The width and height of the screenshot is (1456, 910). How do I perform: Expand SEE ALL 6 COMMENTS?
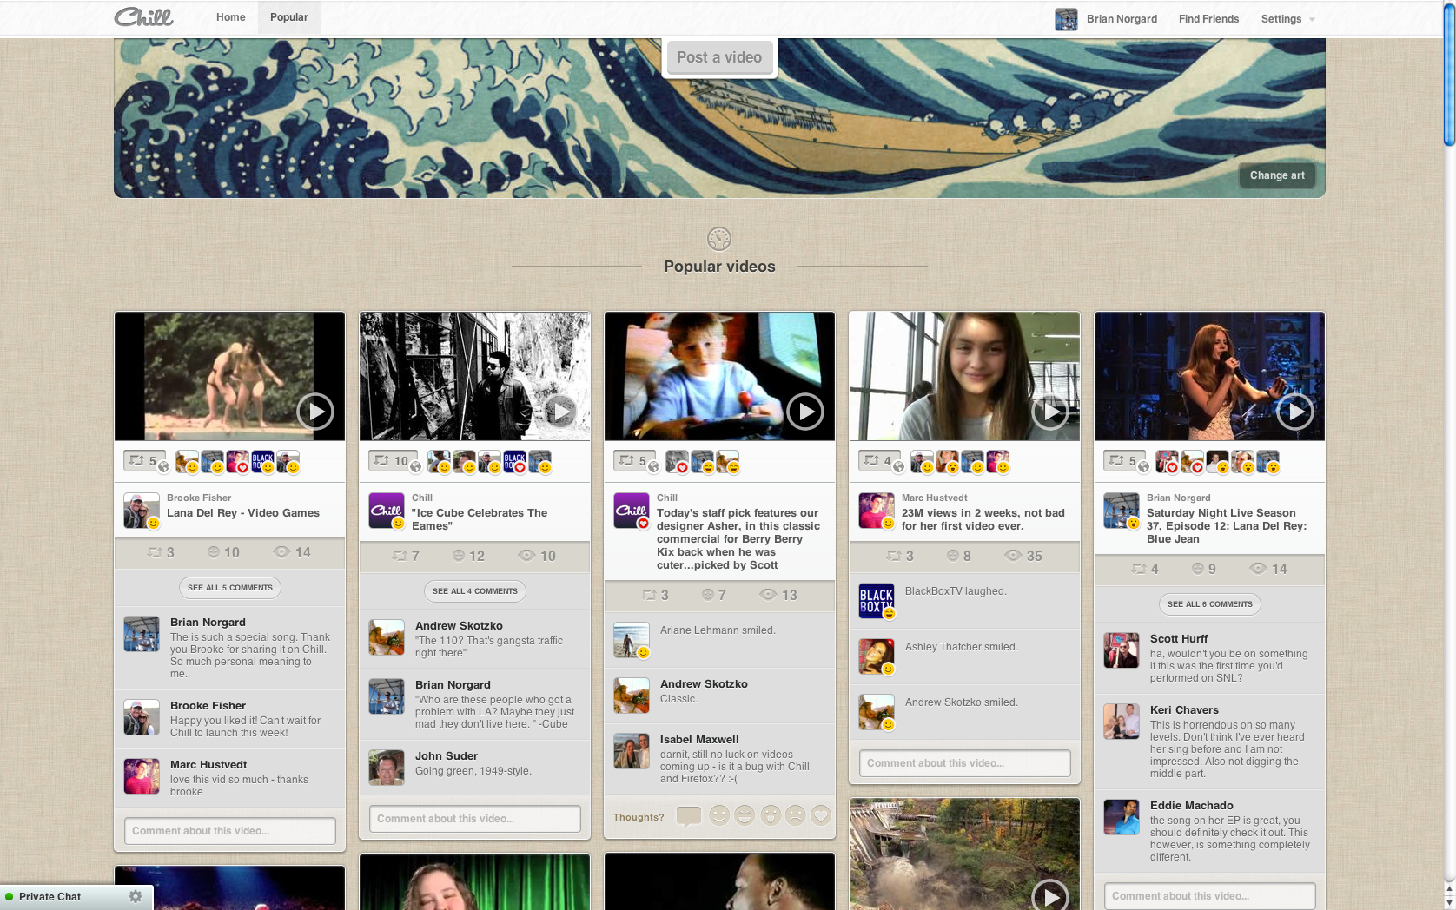click(1210, 604)
